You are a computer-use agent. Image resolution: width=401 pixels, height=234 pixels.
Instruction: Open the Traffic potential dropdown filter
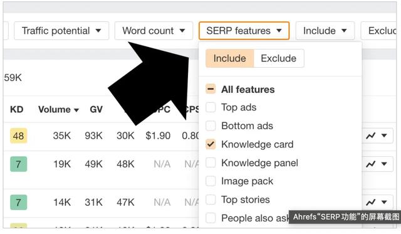coord(61,31)
